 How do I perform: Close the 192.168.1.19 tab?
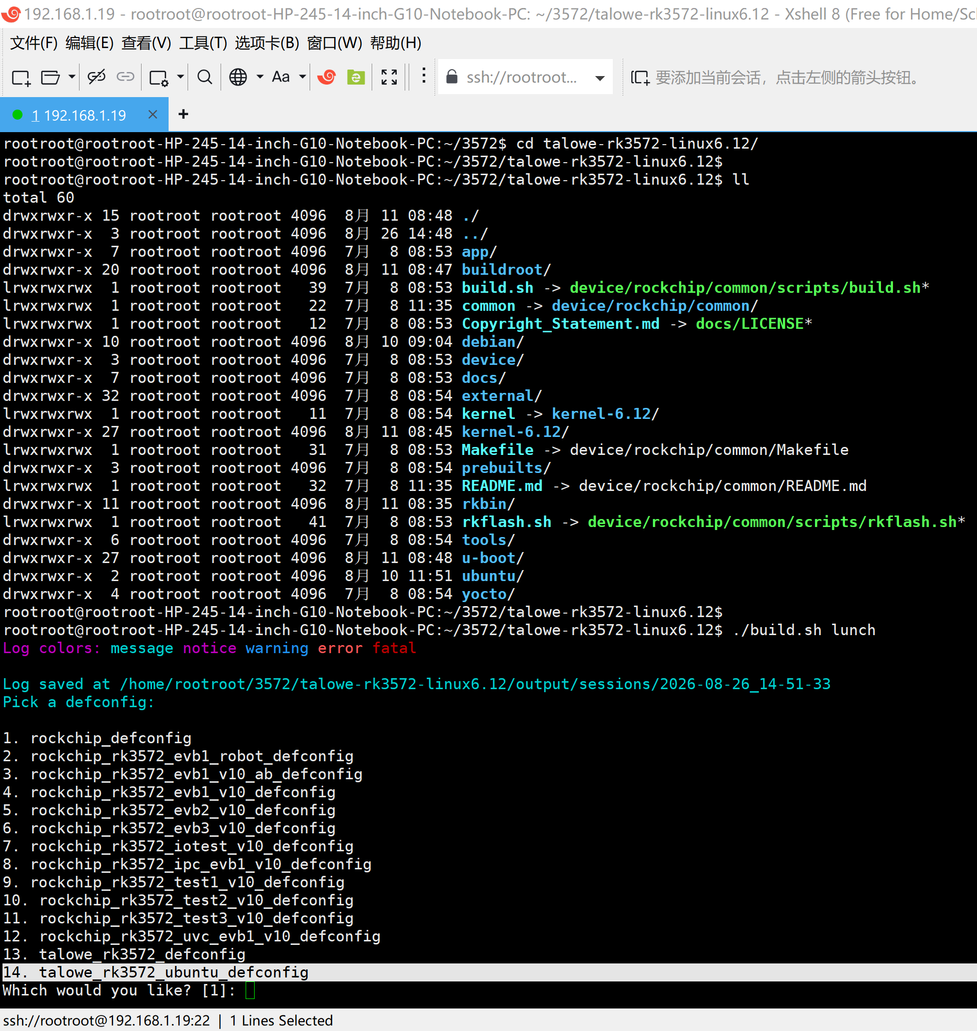pyautogui.click(x=153, y=114)
